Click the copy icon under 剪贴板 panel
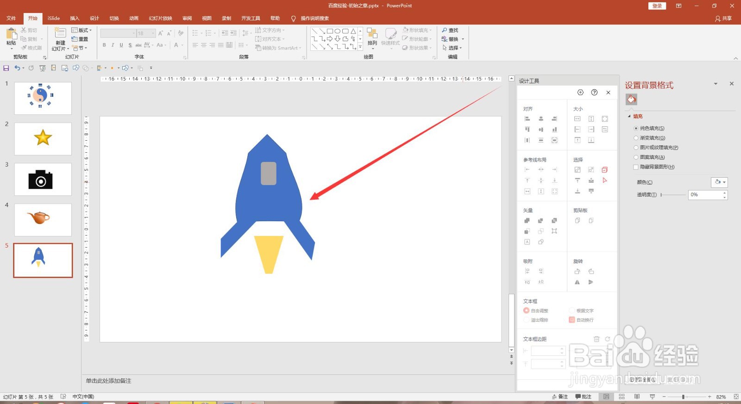Screen dimensions: 741x404 [x=578, y=221]
